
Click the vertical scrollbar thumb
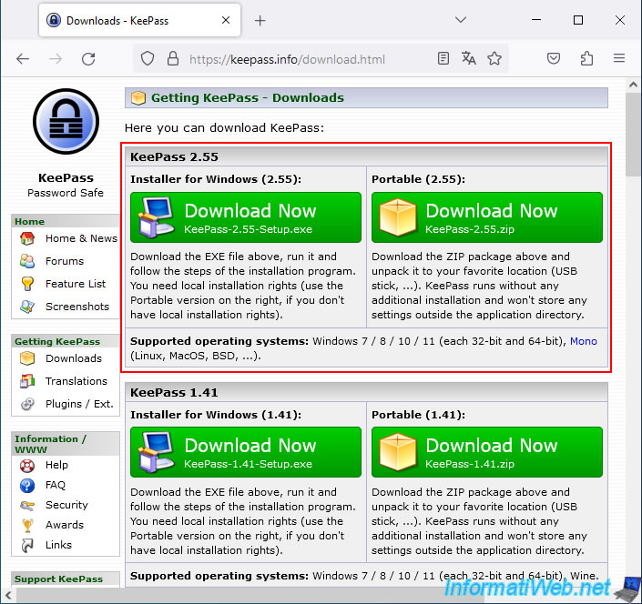(633, 135)
